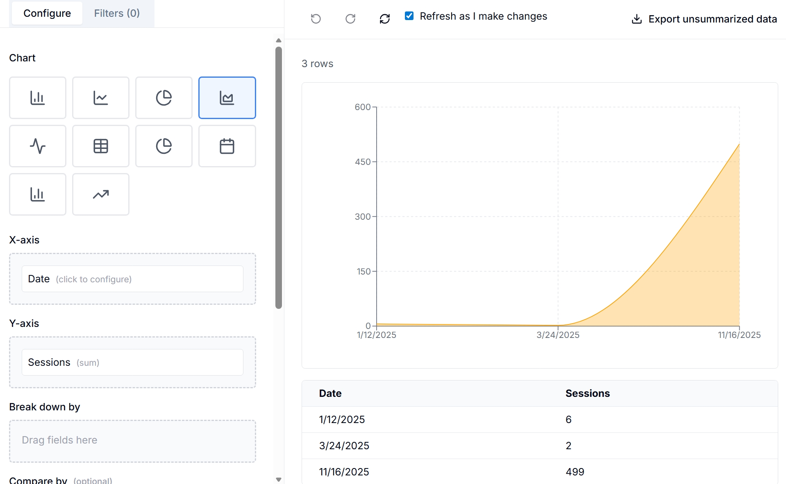Open the Sessions sum aggregation settings

pyautogui.click(x=132, y=362)
